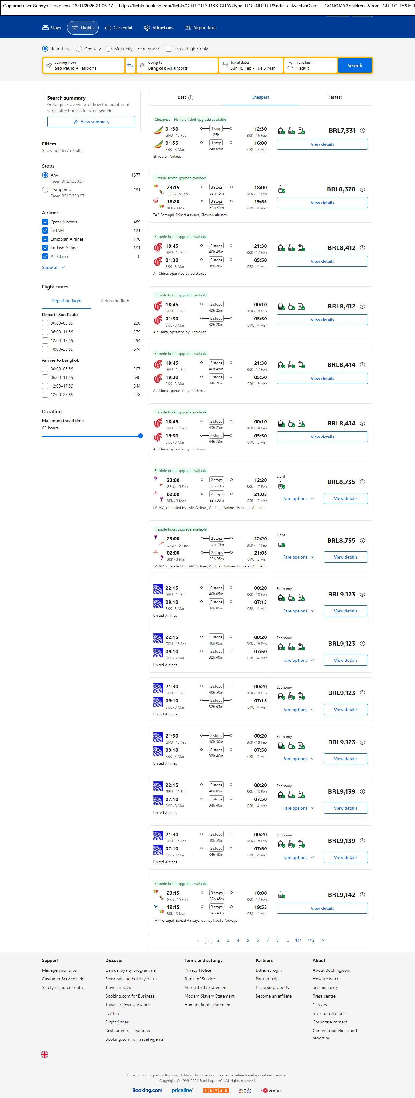Click the help icon next to BRL7,331 price
Image resolution: width=415 pixels, height=1098 pixels.
click(362, 131)
